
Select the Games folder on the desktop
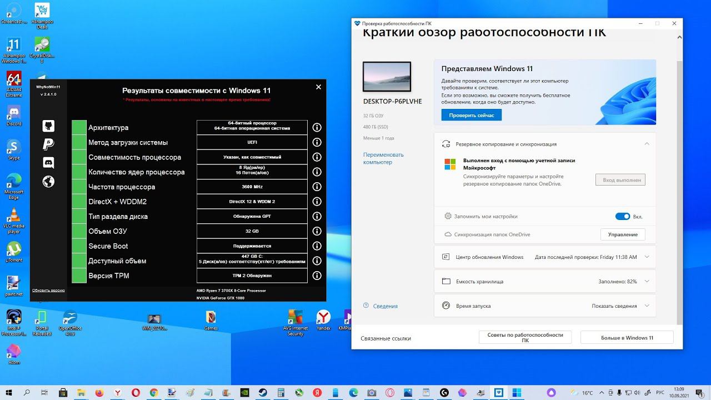(211, 321)
